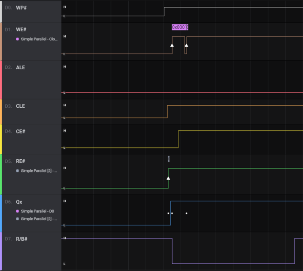Click the Simple Parallel - D0 label
The height and width of the screenshot is (271, 303).
click(x=38, y=211)
